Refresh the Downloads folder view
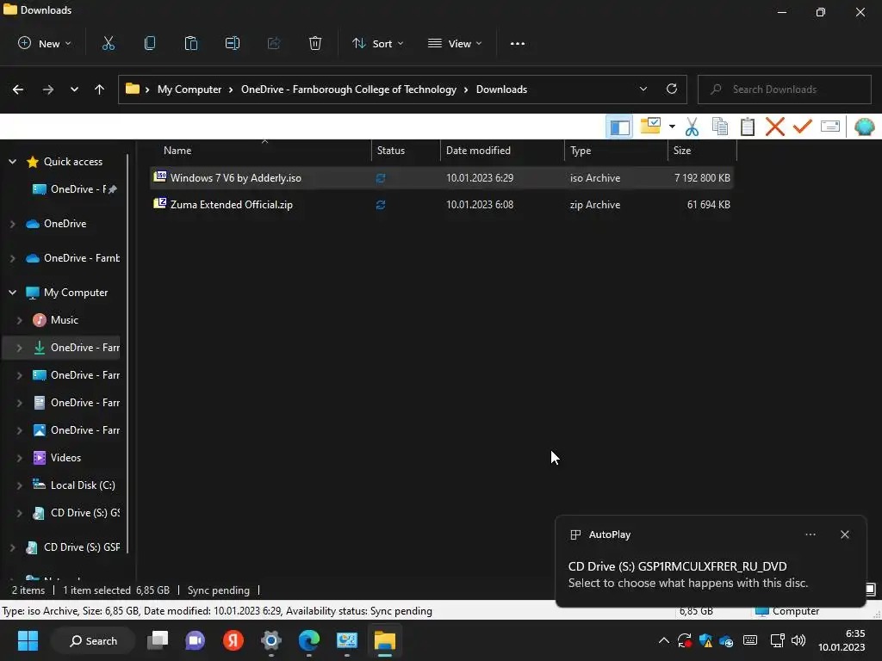 point(672,89)
